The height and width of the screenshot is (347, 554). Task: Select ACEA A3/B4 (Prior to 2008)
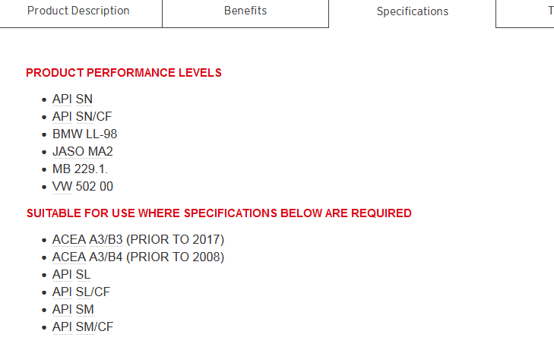[138, 257]
